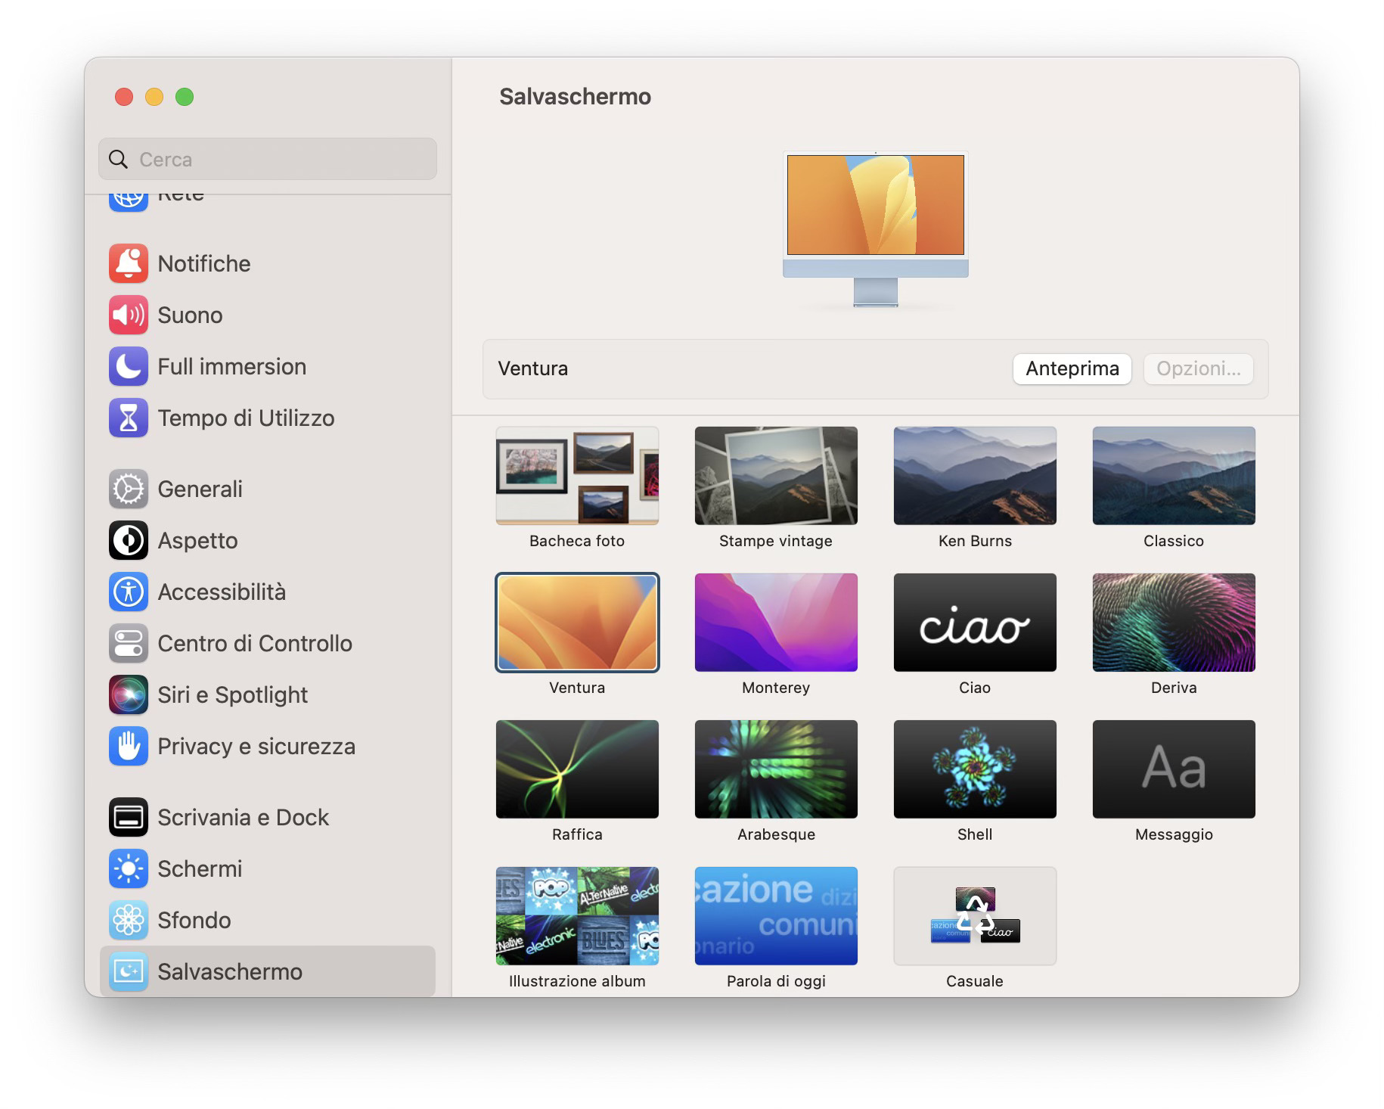
Task: Open the Accessibilità icon
Action: click(129, 592)
